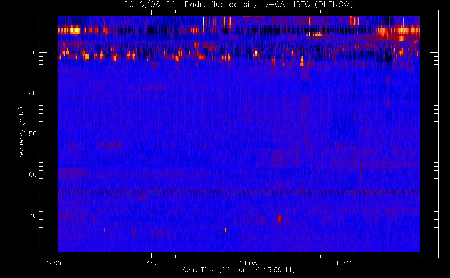Click the 70 frequency tick label
Screen dimensions: 450x278
(x=33, y=215)
